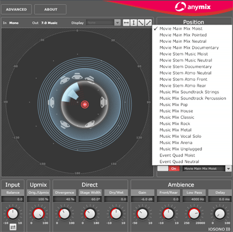This screenshot has width=233, height=232.
Task: Choose Movie Stem Music Moist preset
Action: 192,54
